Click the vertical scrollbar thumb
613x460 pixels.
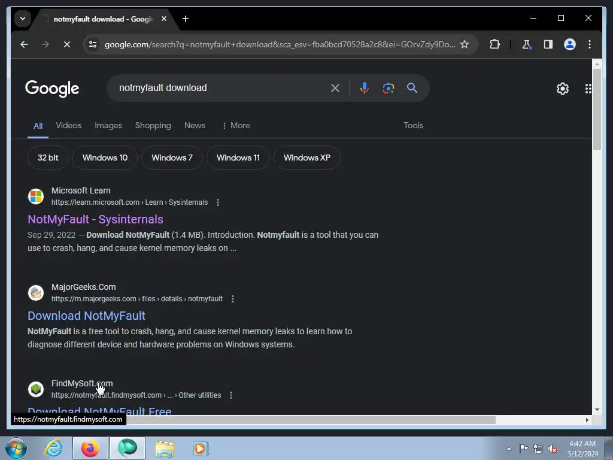coord(597,109)
